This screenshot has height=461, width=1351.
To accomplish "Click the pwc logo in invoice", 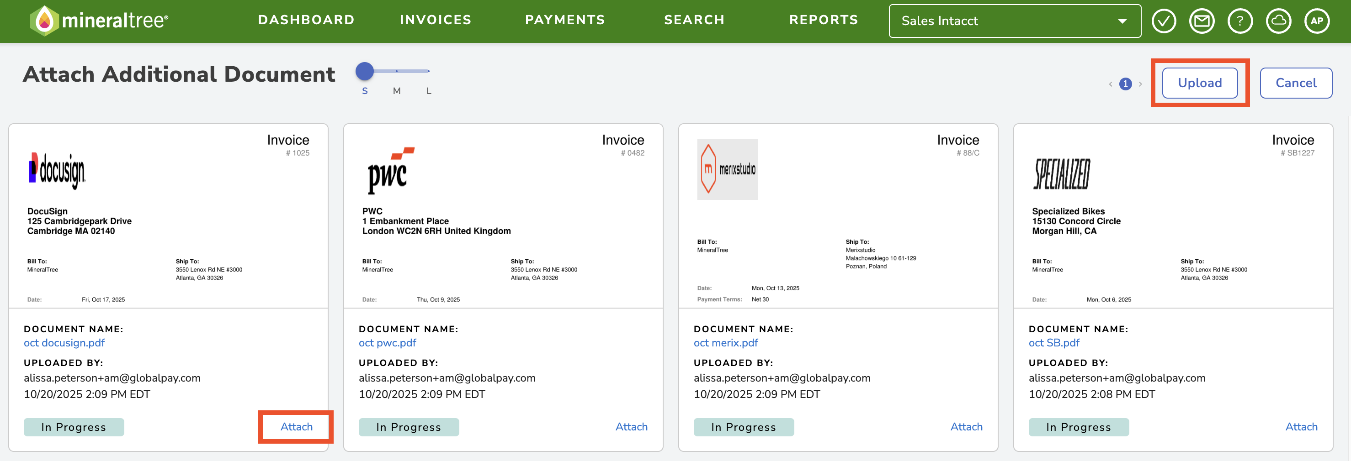I will [390, 170].
